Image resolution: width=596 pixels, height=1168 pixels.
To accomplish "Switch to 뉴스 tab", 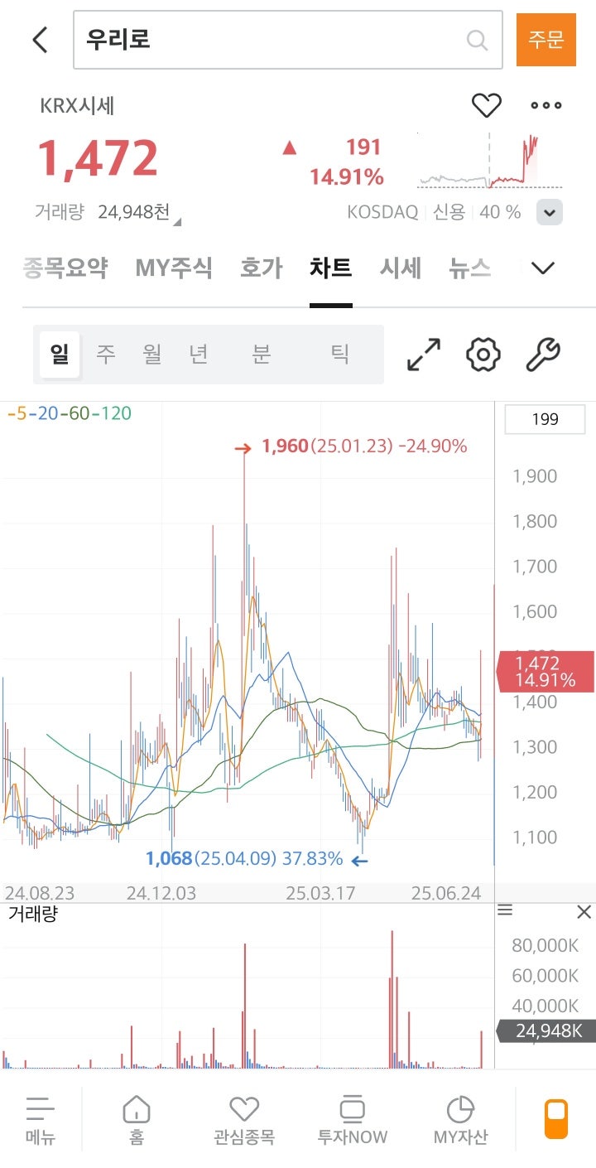I will click(470, 268).
